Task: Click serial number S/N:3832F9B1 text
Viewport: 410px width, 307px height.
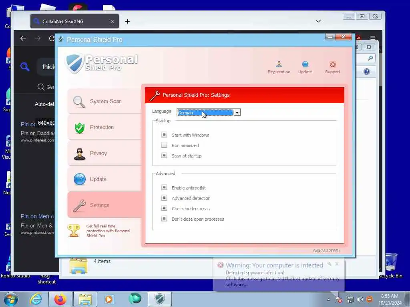Action: pos(327,251)
